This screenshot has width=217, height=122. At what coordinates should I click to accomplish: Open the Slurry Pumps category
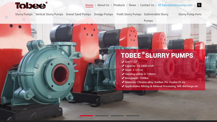coord(24,14)
